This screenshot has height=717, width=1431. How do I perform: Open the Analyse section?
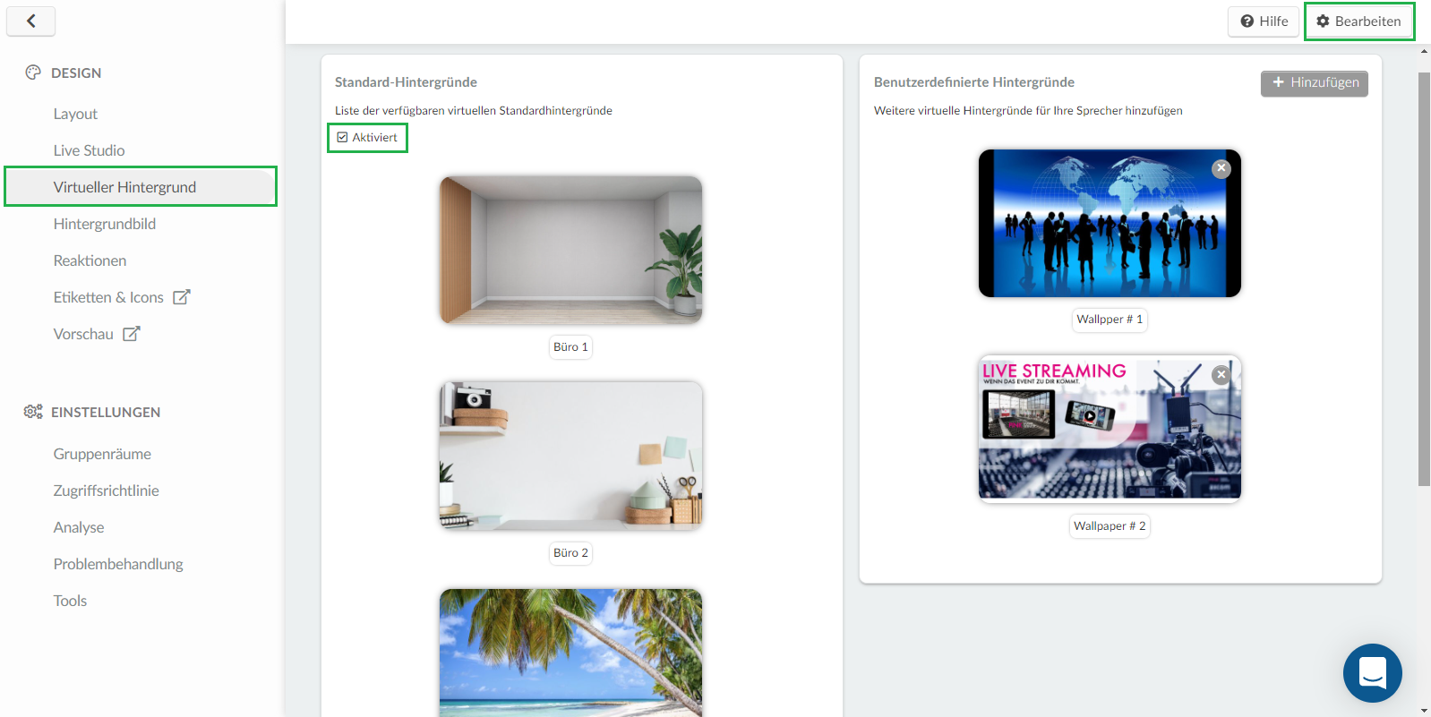click(x=79, y=527)
